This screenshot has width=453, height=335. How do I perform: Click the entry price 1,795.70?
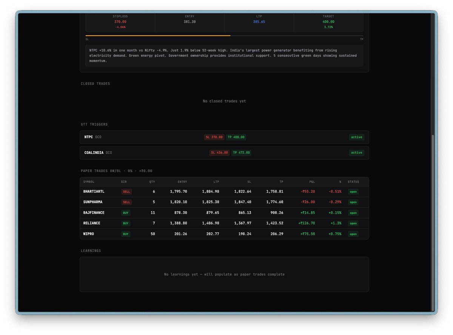click(x=178, y=191)
